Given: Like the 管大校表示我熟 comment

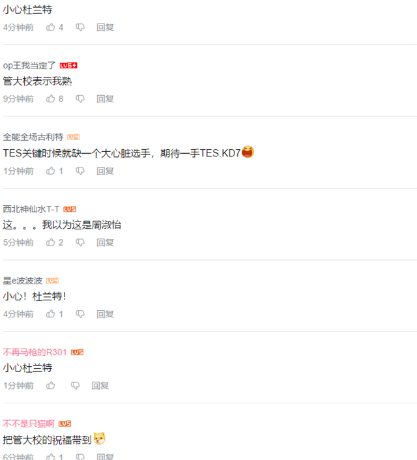Looking at the screenshot, I should point(51,98).
